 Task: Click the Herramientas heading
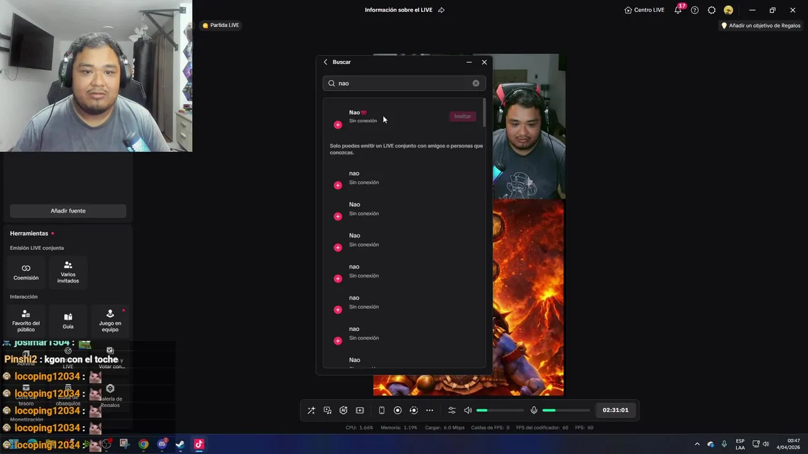point(29,233)
